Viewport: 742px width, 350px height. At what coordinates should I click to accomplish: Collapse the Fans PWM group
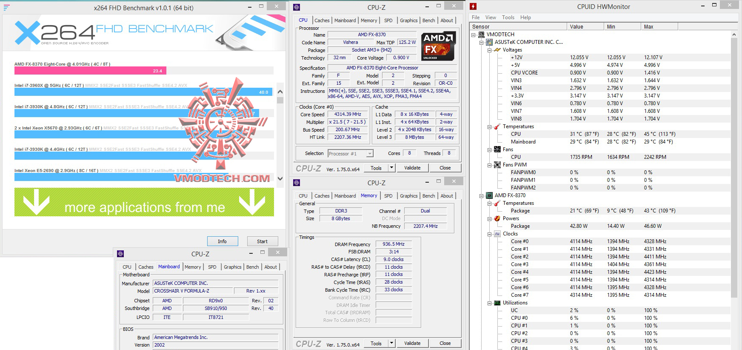(x=489, y=165)
